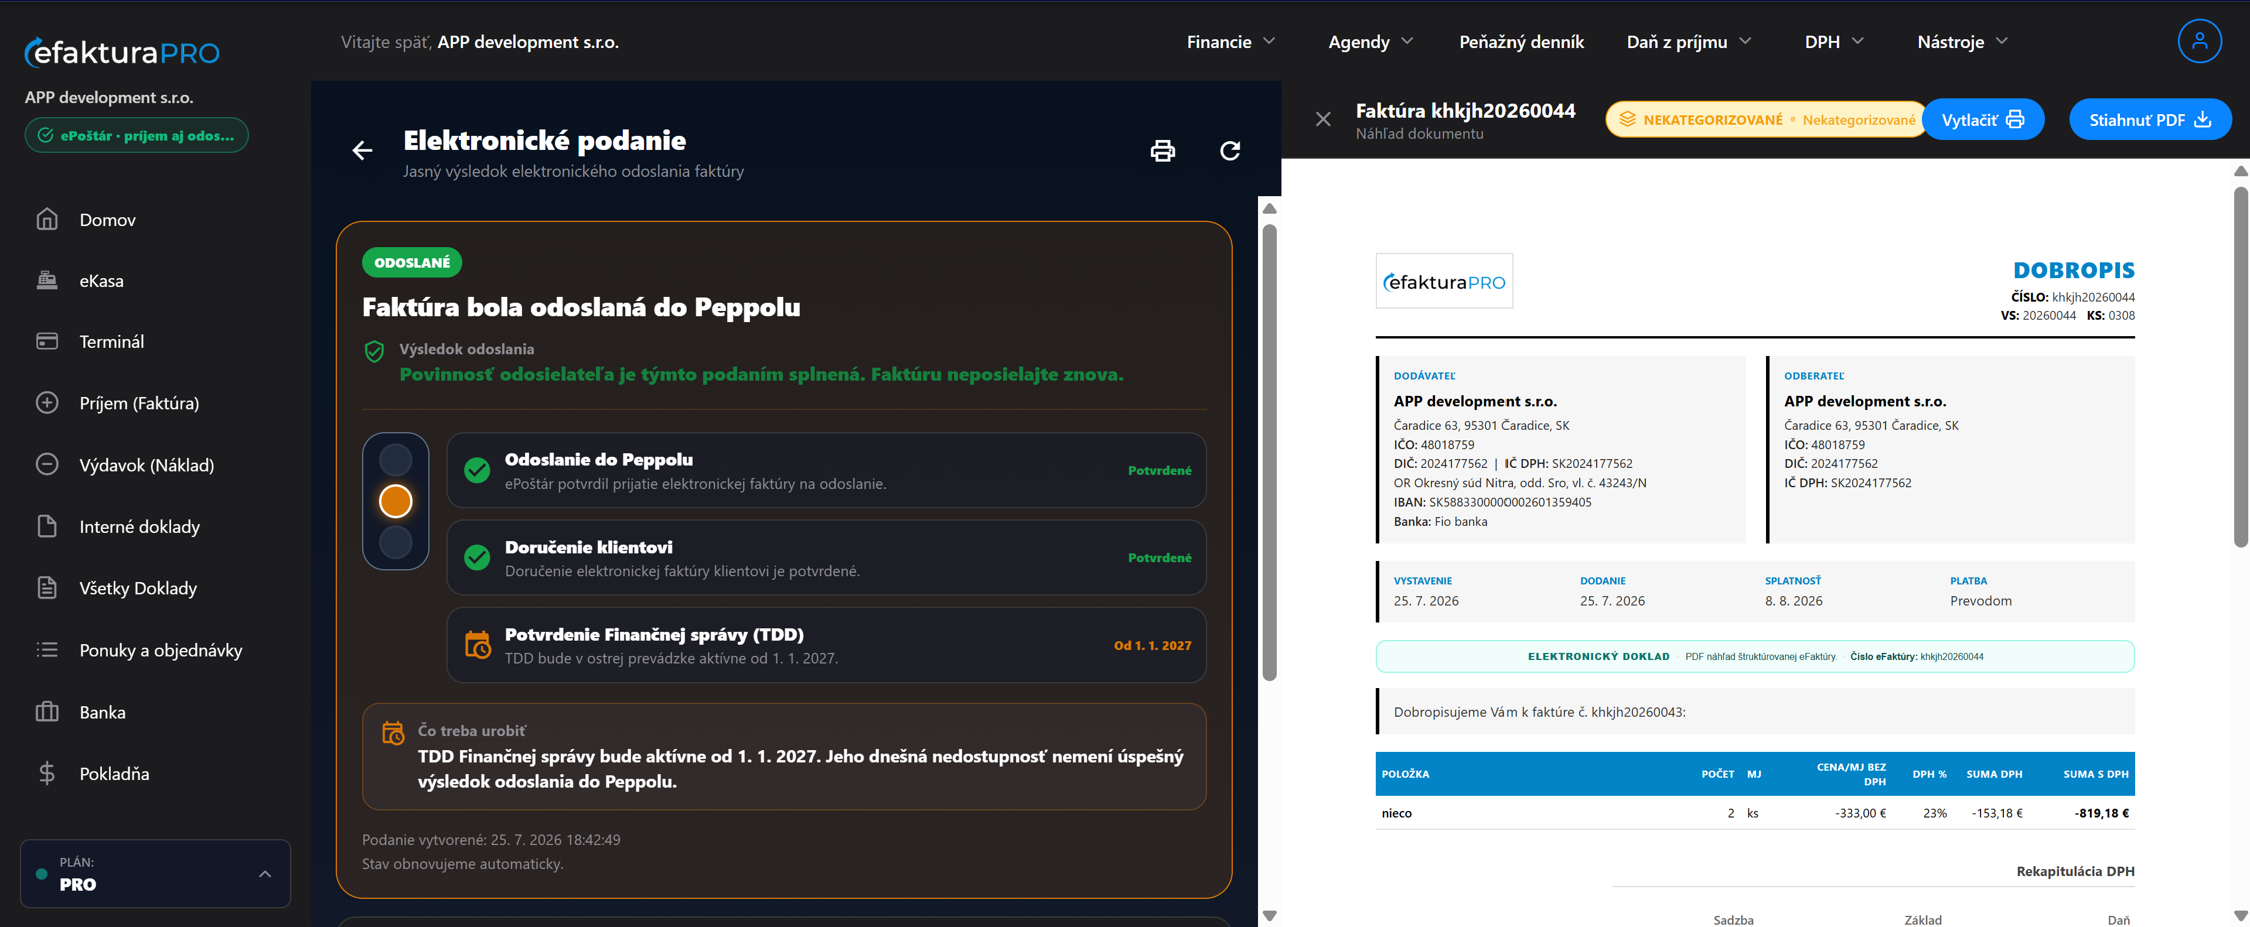Click the IBAN SK5883300000002601359405 text
Viewport: 2250px width, 927px height.
coord(1493,502)
